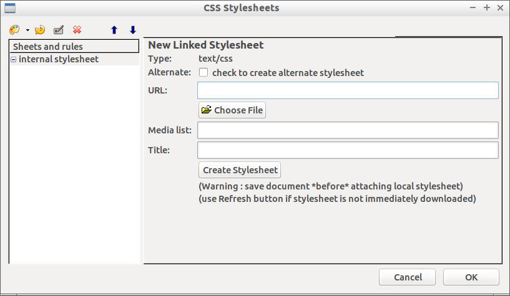Enable the alternate stylesheet checkbox
Viewport: 510px width, 296px height.
[204, 72]
